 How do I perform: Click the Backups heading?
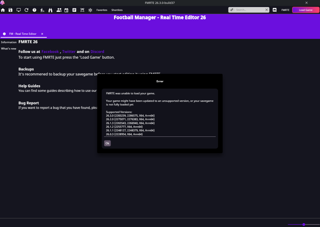click(26, 69)
